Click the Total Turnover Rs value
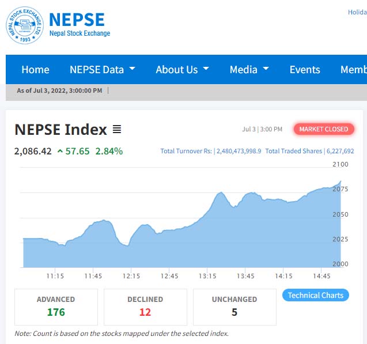Screen dimensions: 367x344 tap(239, 151)
